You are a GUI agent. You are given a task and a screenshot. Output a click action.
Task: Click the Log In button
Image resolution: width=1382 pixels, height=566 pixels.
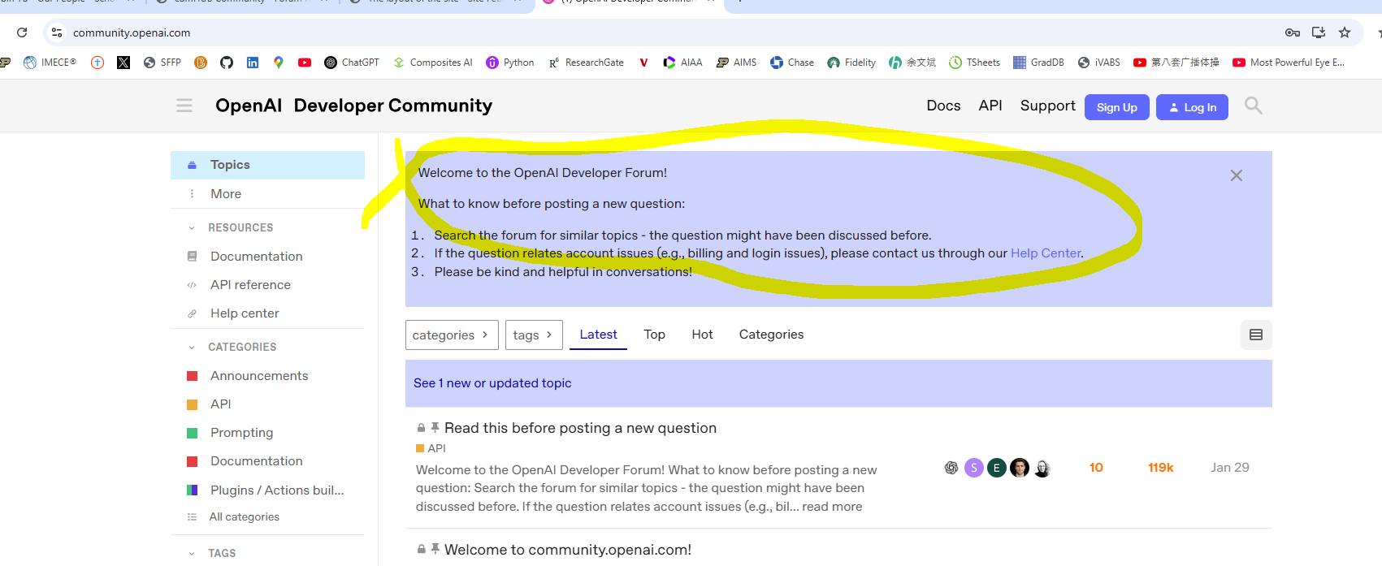coord(1192,107)
